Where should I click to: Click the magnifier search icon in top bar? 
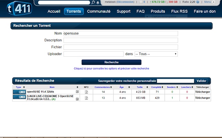(93, 2)
